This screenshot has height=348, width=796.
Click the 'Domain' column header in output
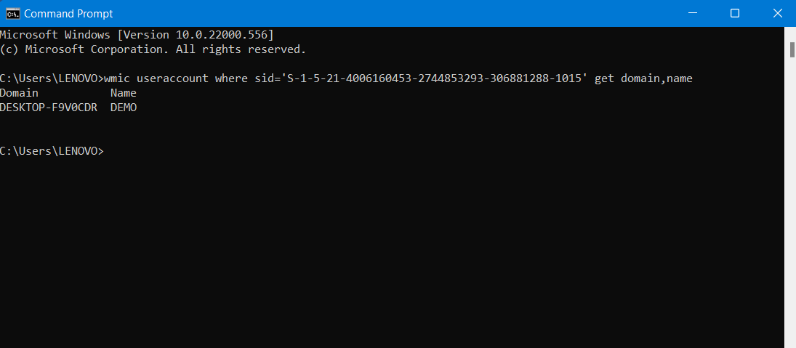[20, 93]
